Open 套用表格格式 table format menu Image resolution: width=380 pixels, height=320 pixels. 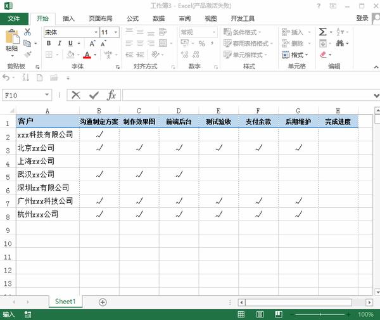[x=248, y=43]
